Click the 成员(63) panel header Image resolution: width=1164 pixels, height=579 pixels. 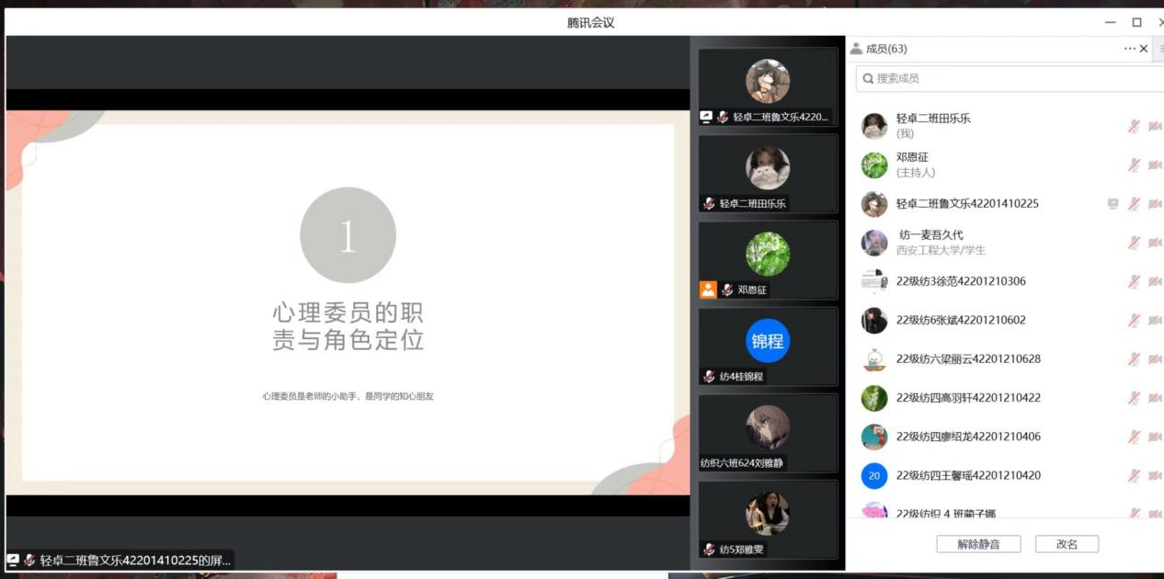[885, 49]
